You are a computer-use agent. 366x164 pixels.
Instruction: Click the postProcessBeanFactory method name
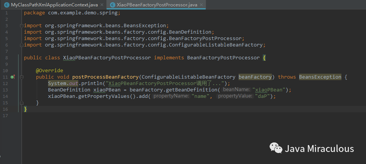pyautogui.click(x=105, y=77)
